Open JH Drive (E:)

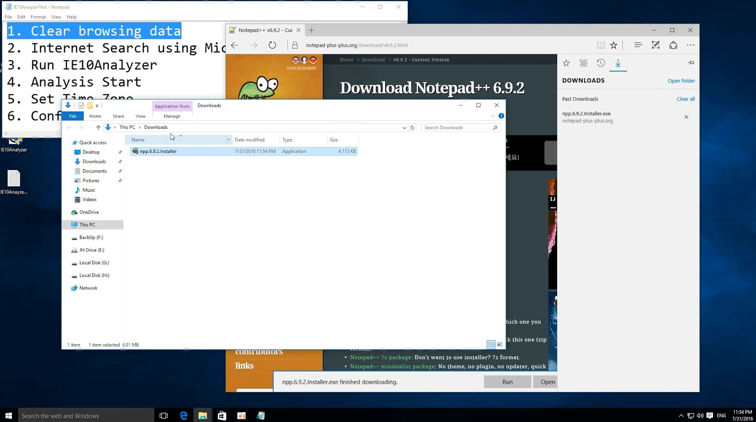(92, 250)
